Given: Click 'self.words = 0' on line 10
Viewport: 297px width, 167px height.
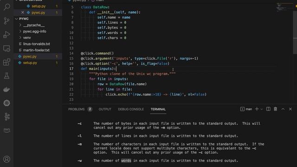Looking at the screenshot, I should tap(112, 33).
